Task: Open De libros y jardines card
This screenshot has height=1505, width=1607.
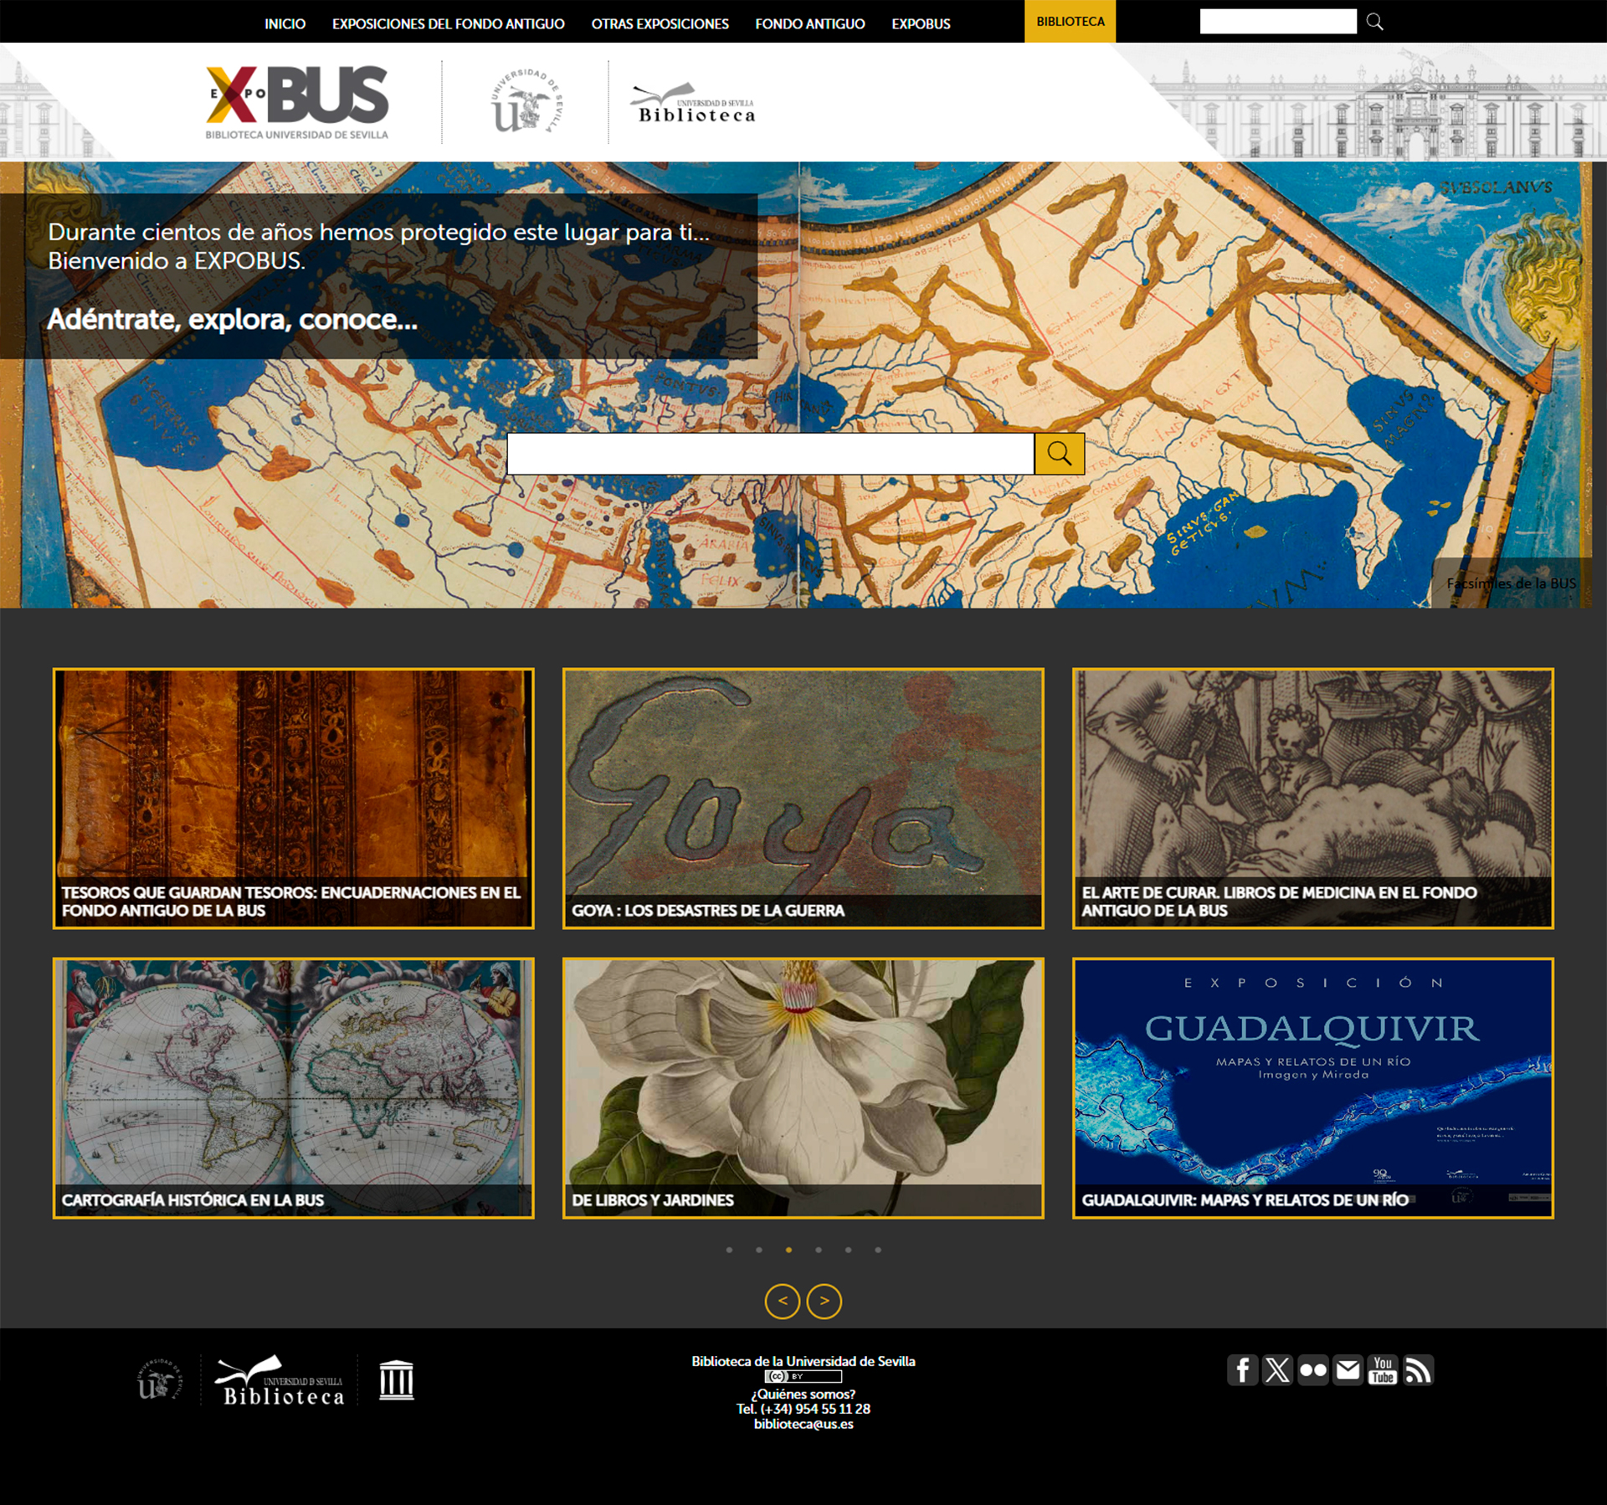Action: (803, 1087)
